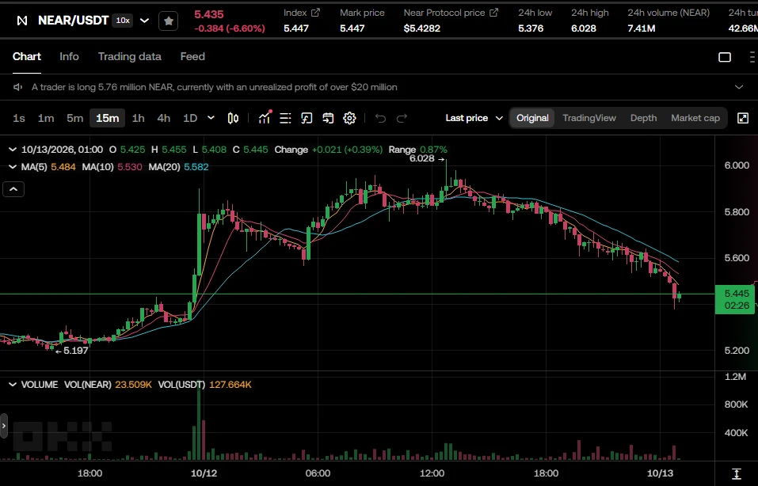Expand the chart to fullscreen
This screenshot has height=486, width=758.
coord(743,118)
